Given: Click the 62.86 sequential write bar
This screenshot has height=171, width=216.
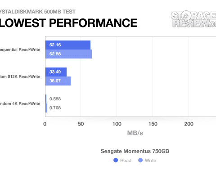Looking at the screenshot, I should tap(68, 54).
